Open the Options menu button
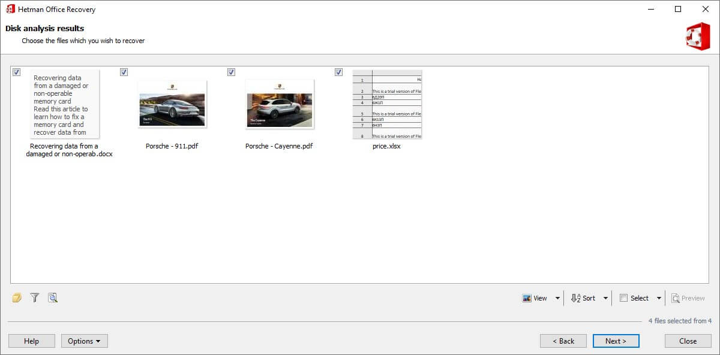The height and width of the screenshot is (355, 720). 84,341
